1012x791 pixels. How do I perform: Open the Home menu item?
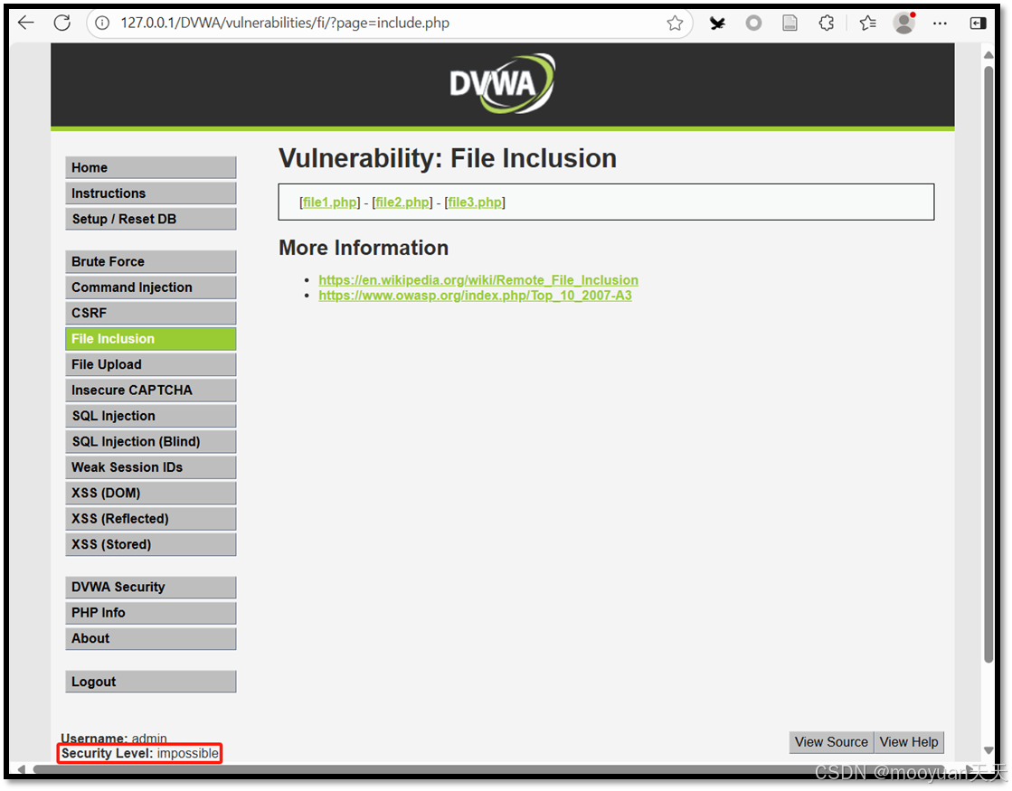click(x=150, y=168)
